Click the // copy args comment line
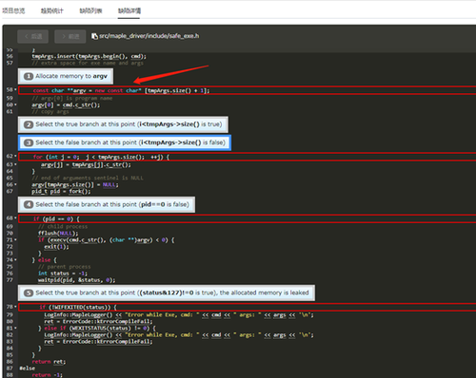The image size is (476, 378). pyautogui.click(x=50, y=111)
